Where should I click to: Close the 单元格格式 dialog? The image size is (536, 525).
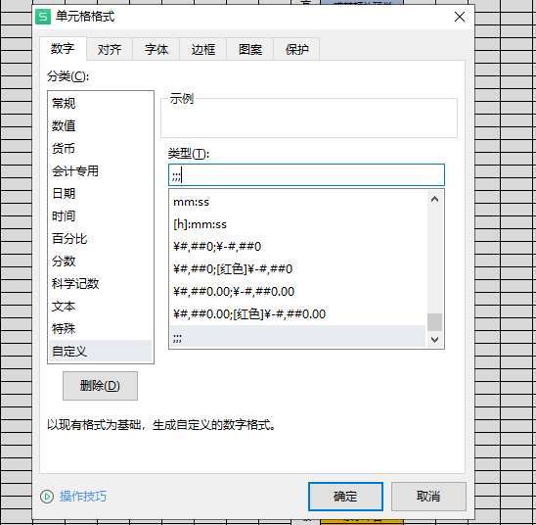tap(460, 17)
